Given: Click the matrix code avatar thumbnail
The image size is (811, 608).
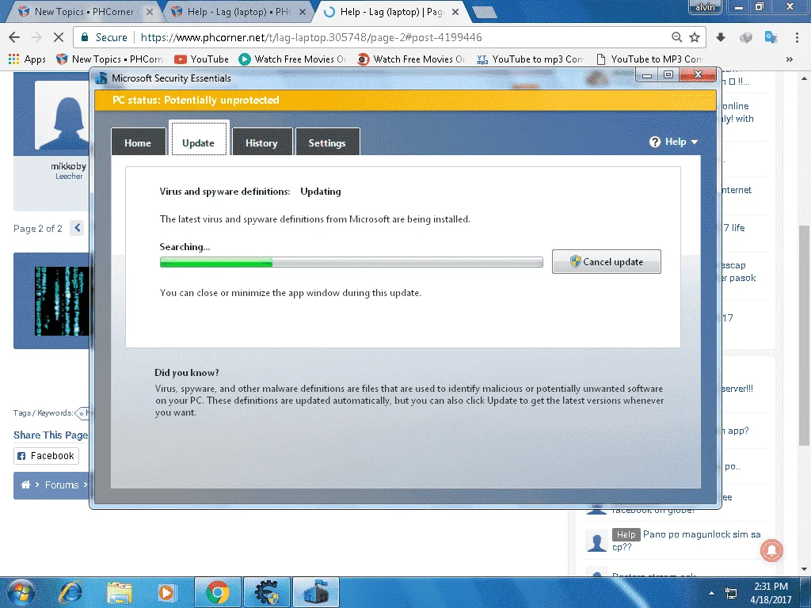Looking at the screenshot, I should tap(62, 301).
